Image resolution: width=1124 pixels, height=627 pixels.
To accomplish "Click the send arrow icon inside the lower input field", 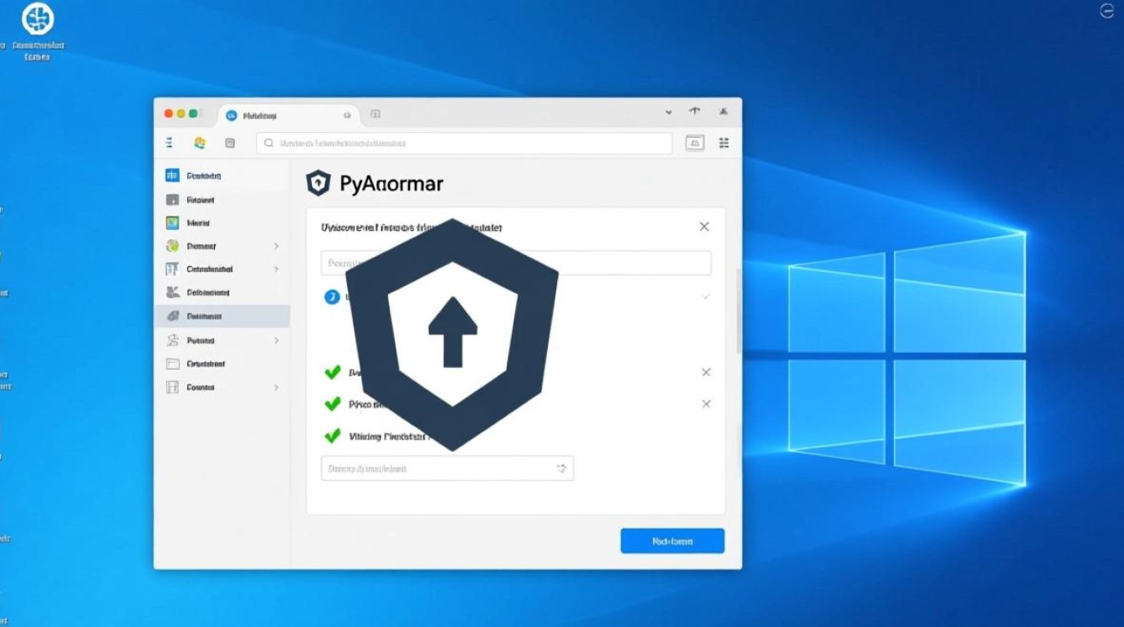I will pyautogui.click(x=561, y=469).
